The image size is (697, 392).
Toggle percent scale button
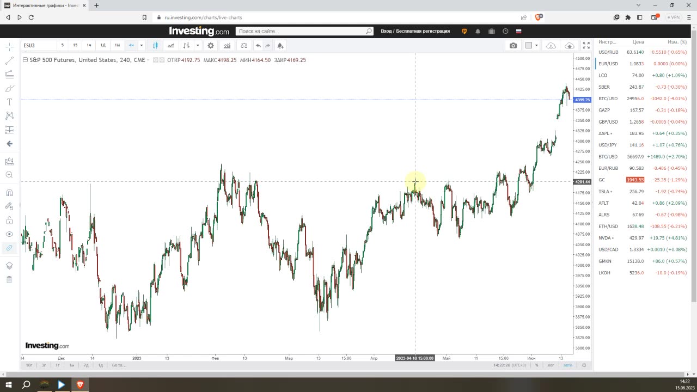(x=536, y=365)
